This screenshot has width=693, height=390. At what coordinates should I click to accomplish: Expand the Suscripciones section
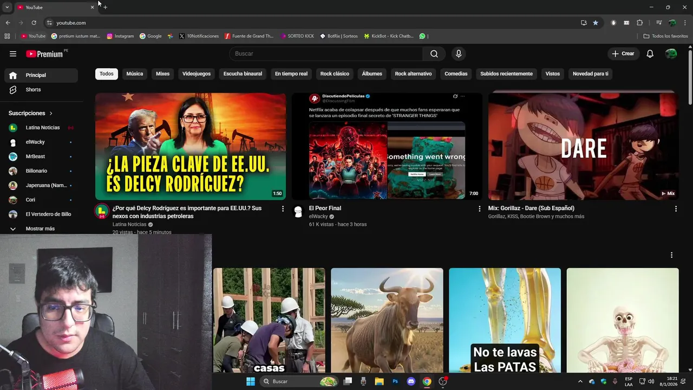click(x=31, y=113)
